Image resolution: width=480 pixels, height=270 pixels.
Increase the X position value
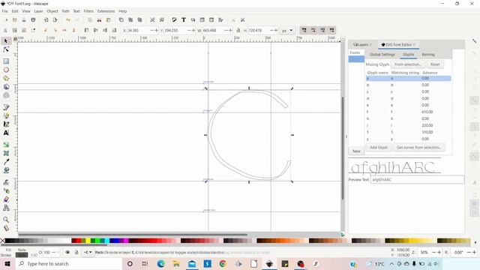157,30
